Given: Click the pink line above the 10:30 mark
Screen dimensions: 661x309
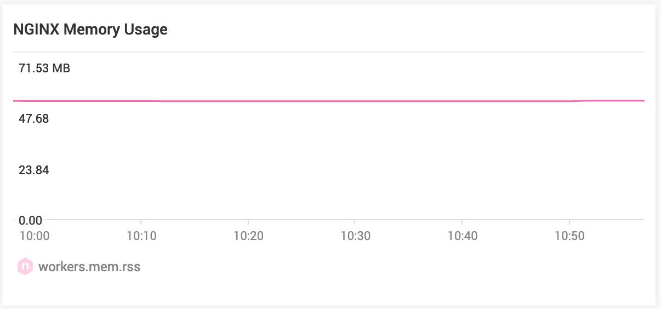Looking at the screenshot, I should click(355, 101).
